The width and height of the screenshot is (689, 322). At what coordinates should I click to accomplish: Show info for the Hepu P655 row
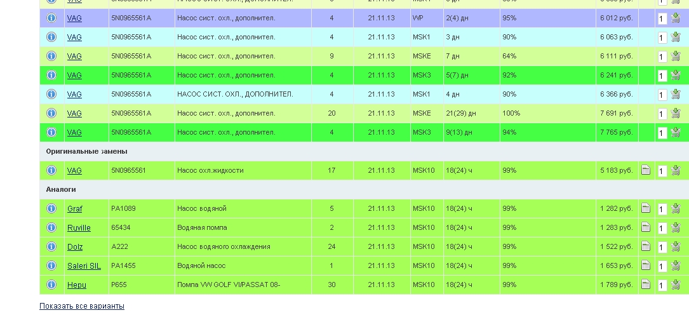51,285
